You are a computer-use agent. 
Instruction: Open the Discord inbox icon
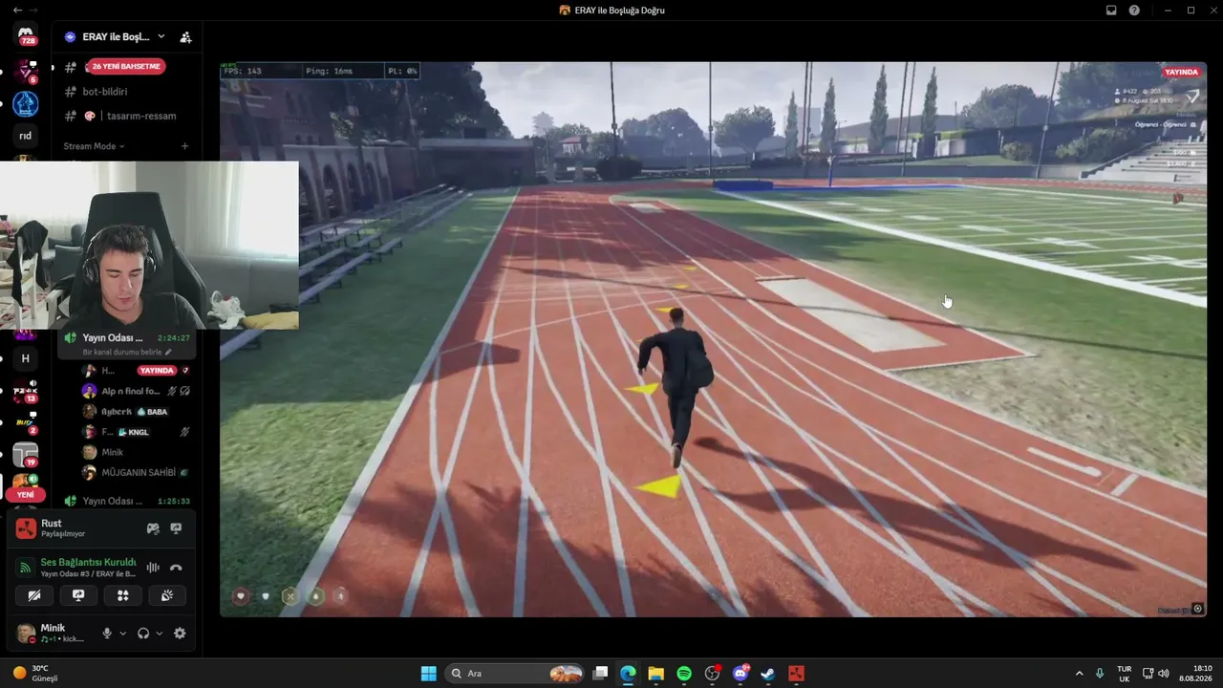(x=1111, y=10)
